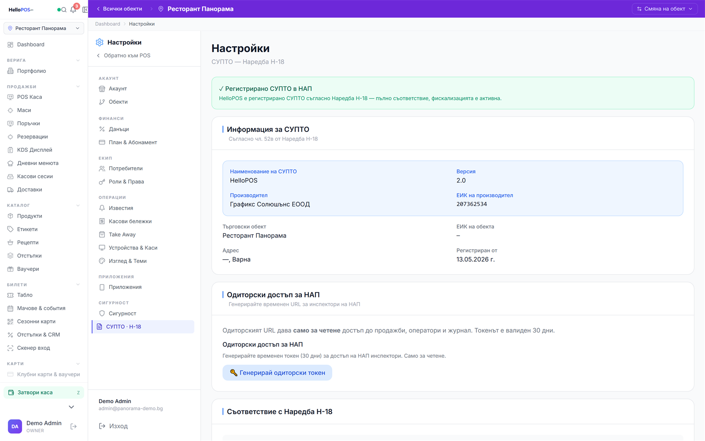Screen dimensions: 705x441
Task: Click the Маси icon in sidebar
Action: (x=11, y=110)
